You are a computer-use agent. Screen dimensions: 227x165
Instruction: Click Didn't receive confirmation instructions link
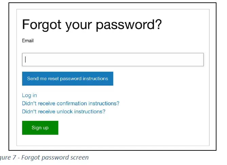(x=71, y=104)
